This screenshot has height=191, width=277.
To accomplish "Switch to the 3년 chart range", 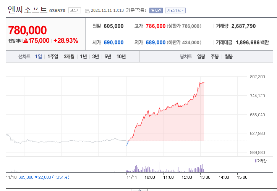I will (96, 56).
